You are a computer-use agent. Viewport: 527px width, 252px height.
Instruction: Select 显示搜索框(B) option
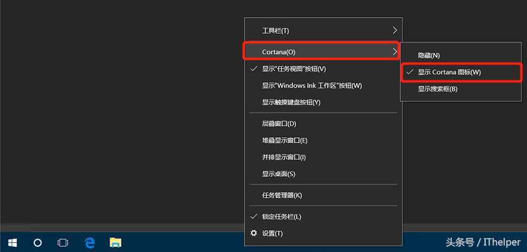coord(437,89)
